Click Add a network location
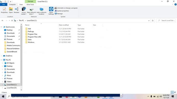Image resolution: width=177 pixels, height=99 pixels. coord(41,11)
